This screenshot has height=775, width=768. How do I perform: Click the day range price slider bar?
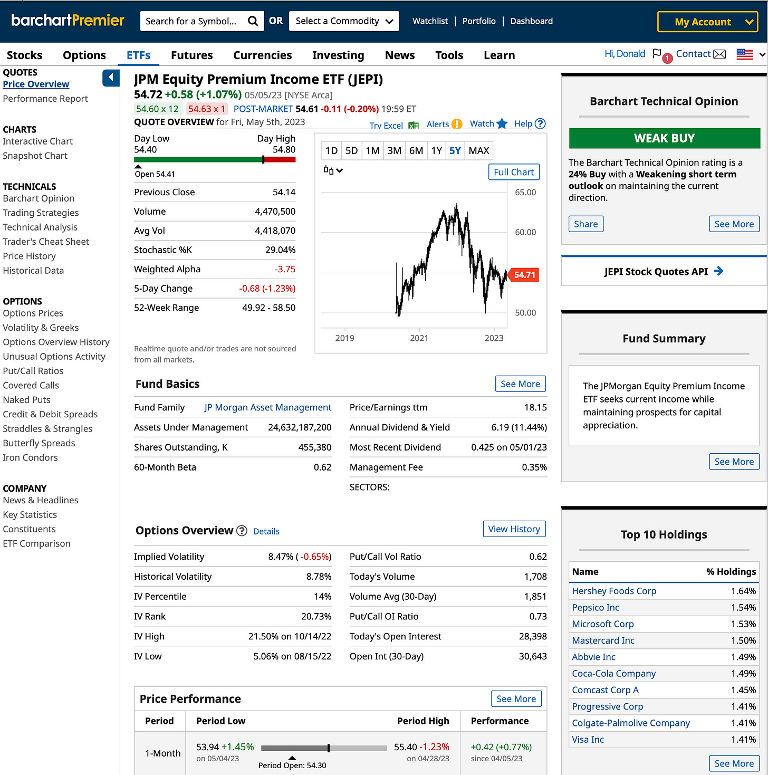coord(215,160)
